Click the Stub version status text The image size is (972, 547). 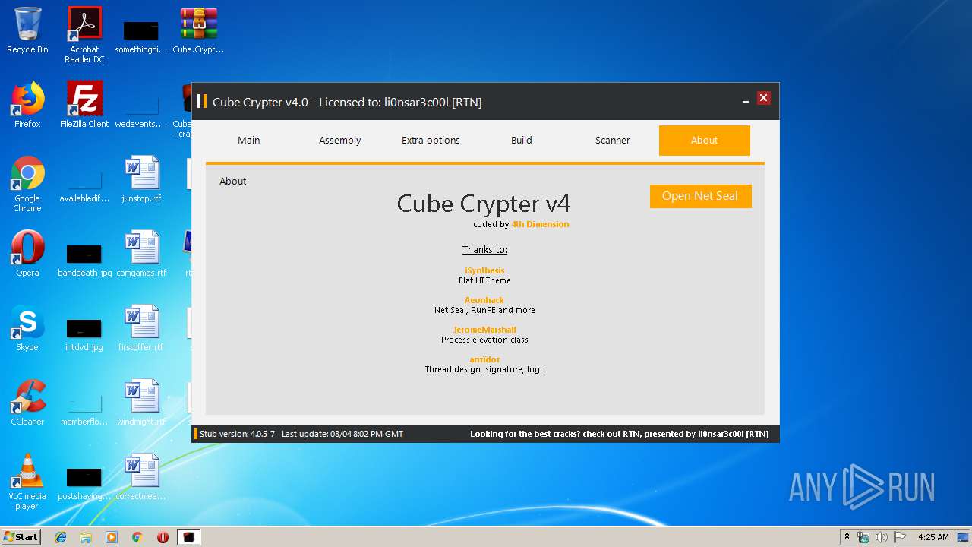pyautogui.click(x=301, y=434)
